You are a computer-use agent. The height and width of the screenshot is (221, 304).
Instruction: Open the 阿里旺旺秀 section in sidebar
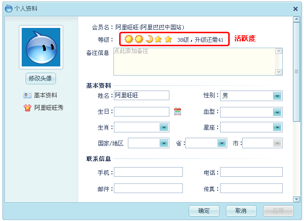[x=49, y=107]
